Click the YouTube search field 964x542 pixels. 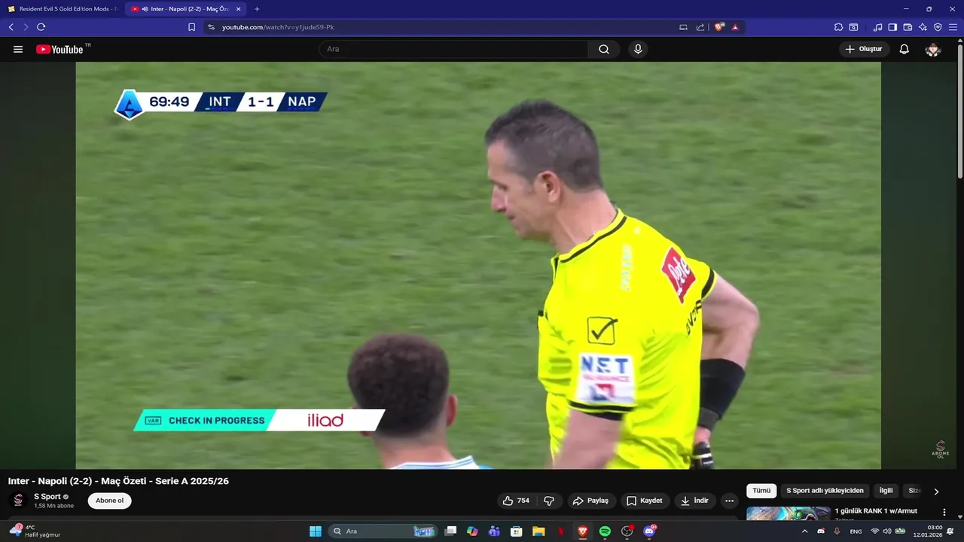click(453, 49)
